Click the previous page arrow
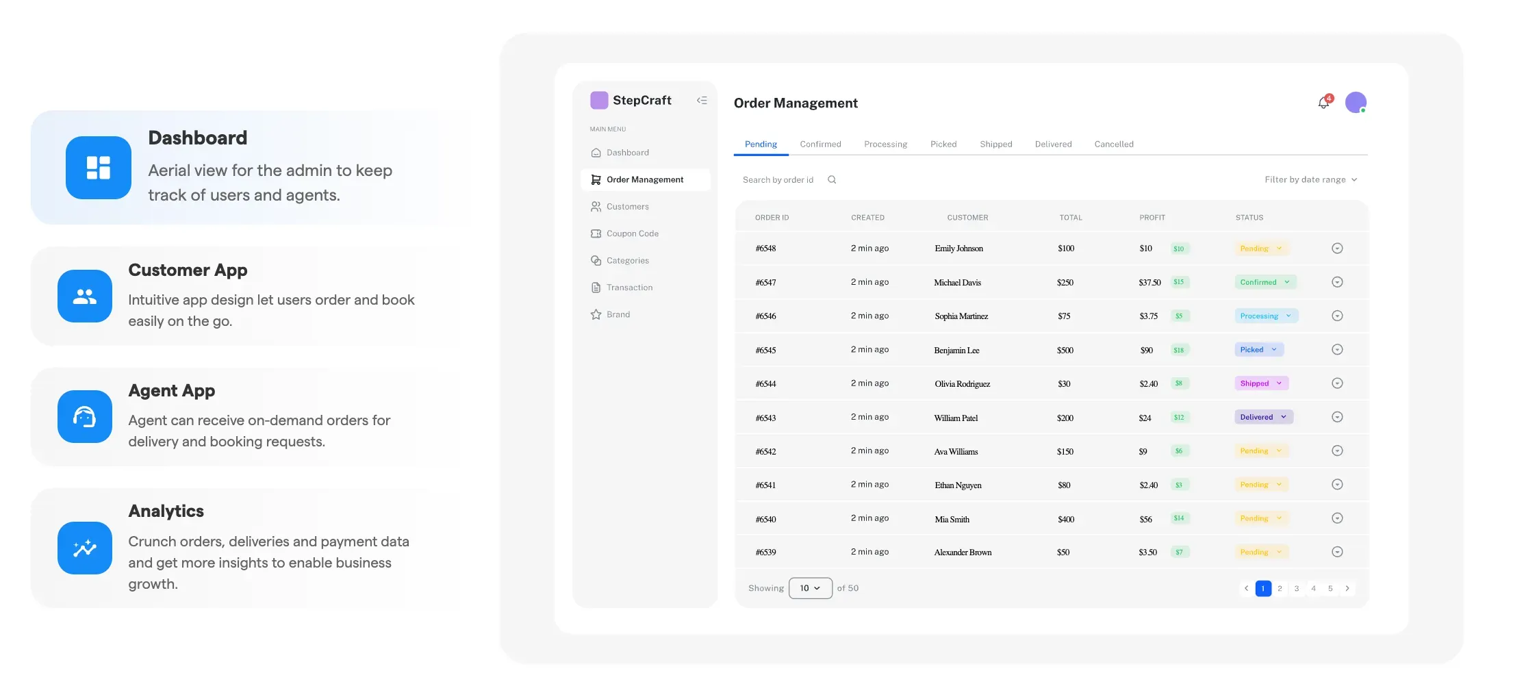This screenshot has height=686, width=1524. point(1246,588)
